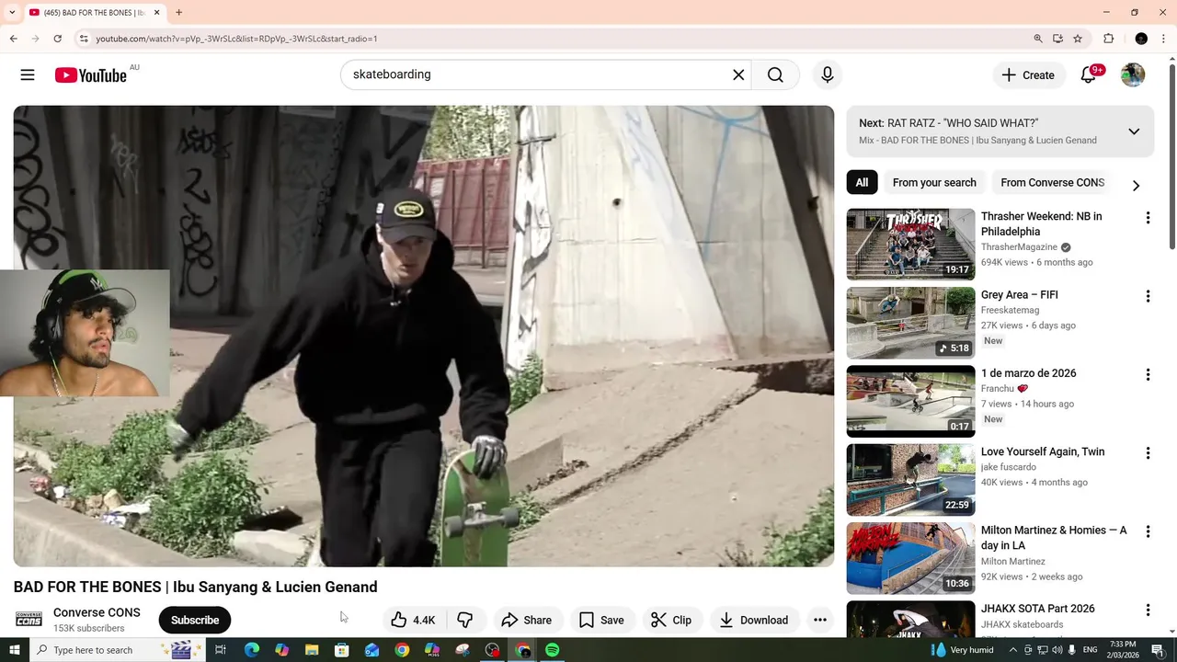Subscribe to Converse CONS channel
This screenshot has width=1177, height=662.
click(x=195, y=620)
